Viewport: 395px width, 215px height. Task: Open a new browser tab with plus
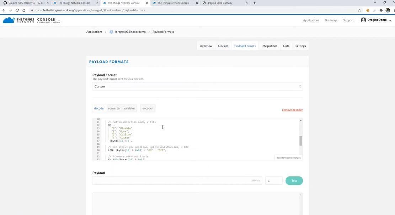[255, 3]
